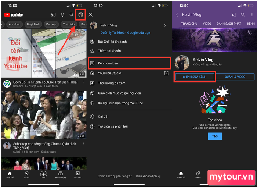Open YouTube Studio menu item

130,73
